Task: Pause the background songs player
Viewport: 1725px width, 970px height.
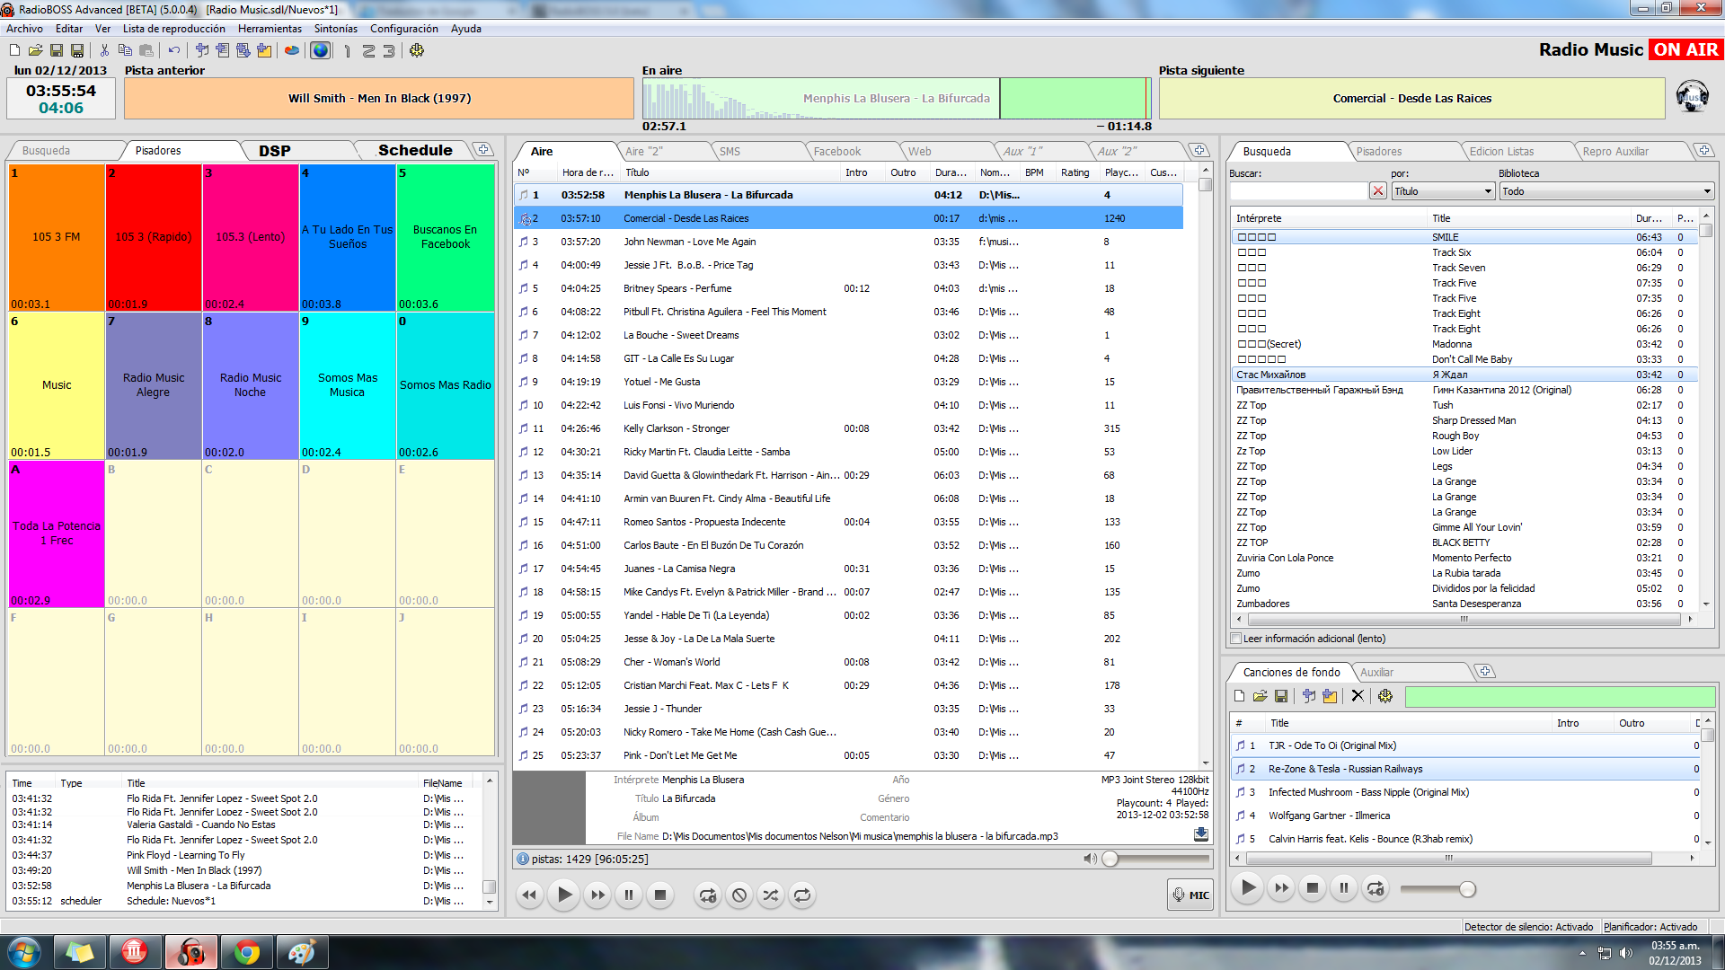Action: [1344, 888]
